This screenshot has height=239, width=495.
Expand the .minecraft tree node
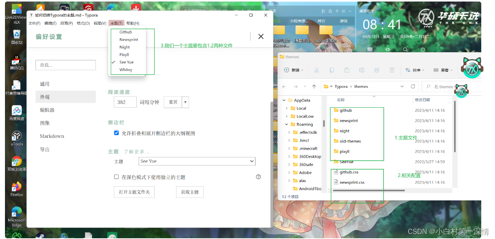pyautogui.click(x=289, y=149)
